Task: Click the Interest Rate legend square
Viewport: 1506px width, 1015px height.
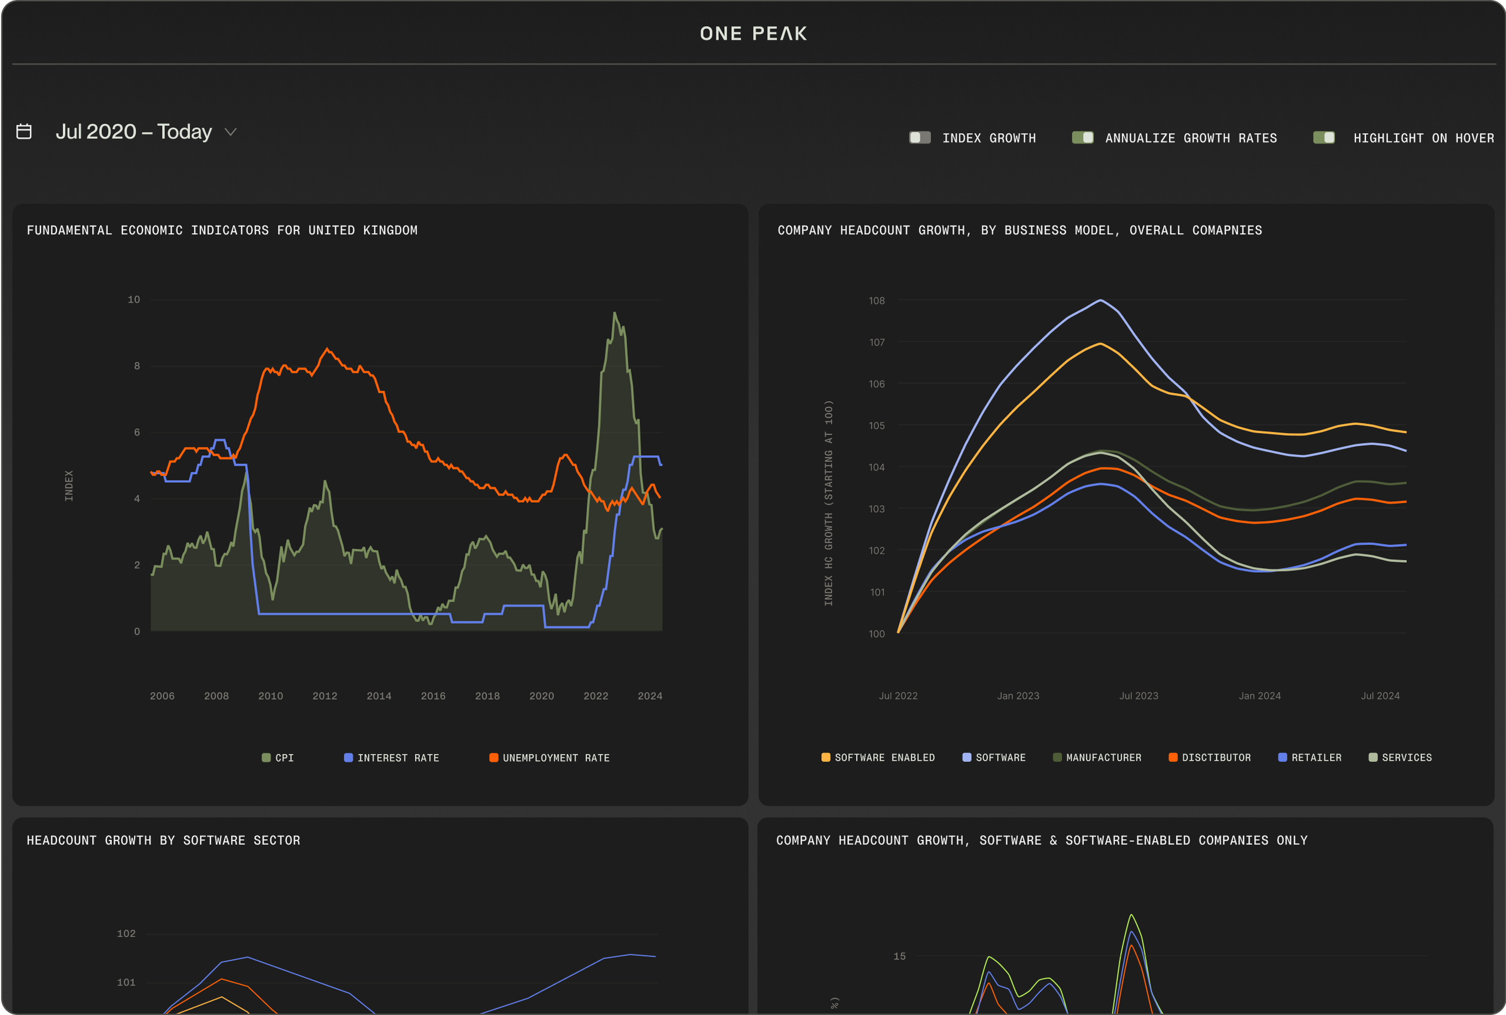Action: click(x=348, y=758)
